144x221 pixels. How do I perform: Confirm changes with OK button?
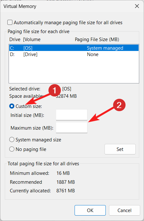[90, 210]
